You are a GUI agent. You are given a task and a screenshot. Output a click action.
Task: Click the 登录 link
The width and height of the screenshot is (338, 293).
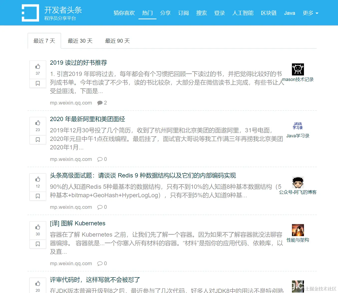pos(220,13)
